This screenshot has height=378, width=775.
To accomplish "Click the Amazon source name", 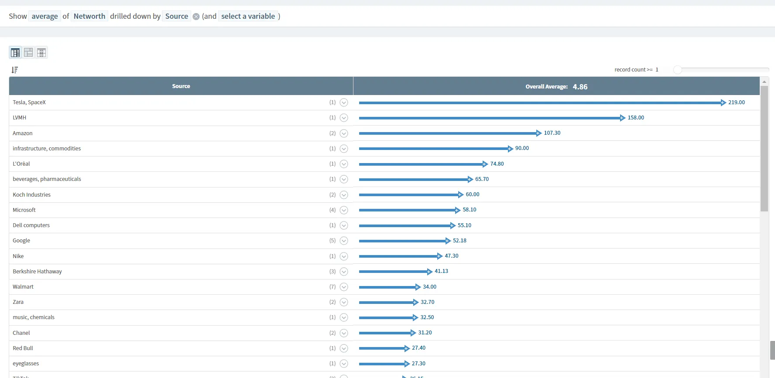I will (x=23, y=133).
